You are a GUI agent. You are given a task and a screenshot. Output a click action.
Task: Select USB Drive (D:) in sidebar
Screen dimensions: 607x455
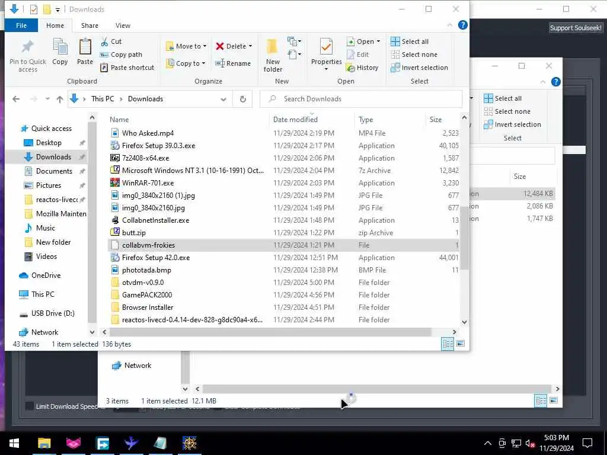click(x=47, y=313)
